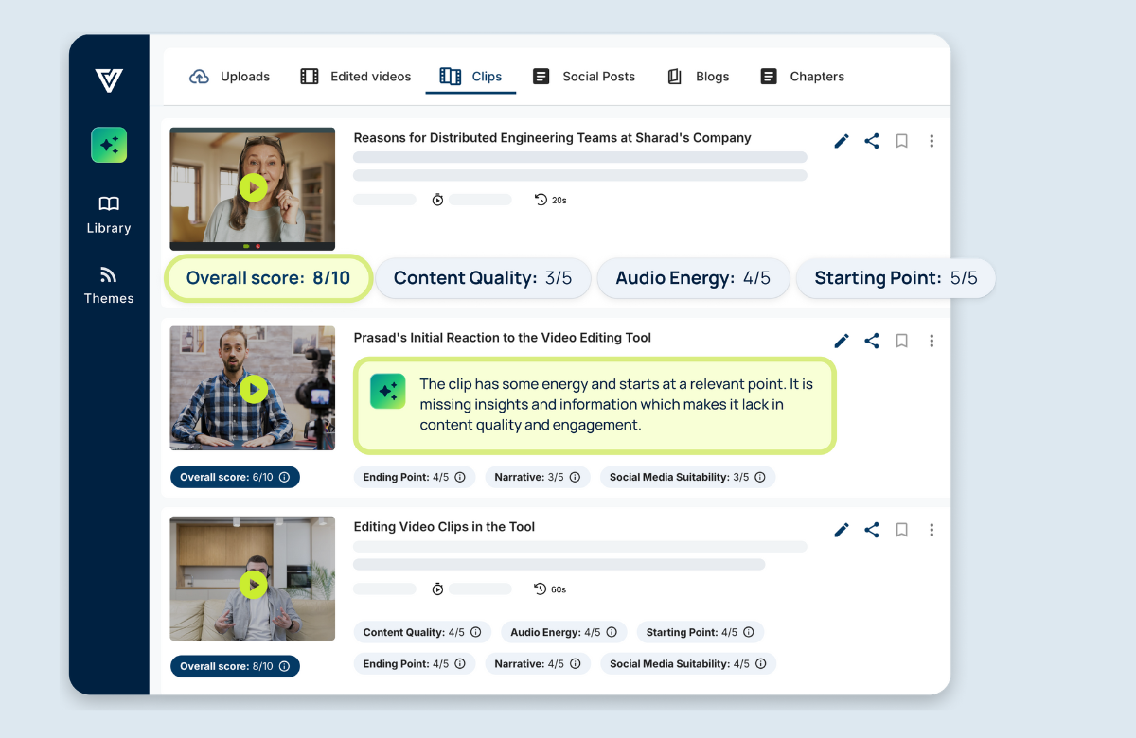This screenshot has width=1136, height=738.
Task: Open more options for Editing Video Clips
Action: coord(932,530)
